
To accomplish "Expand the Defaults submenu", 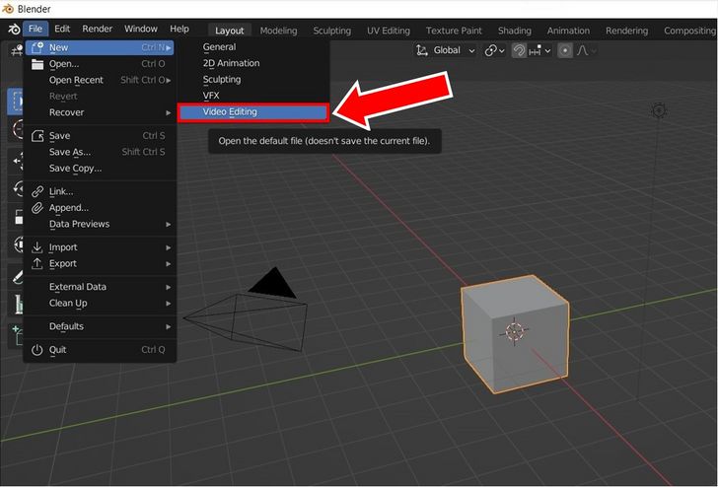I will (x=100, y=327).
